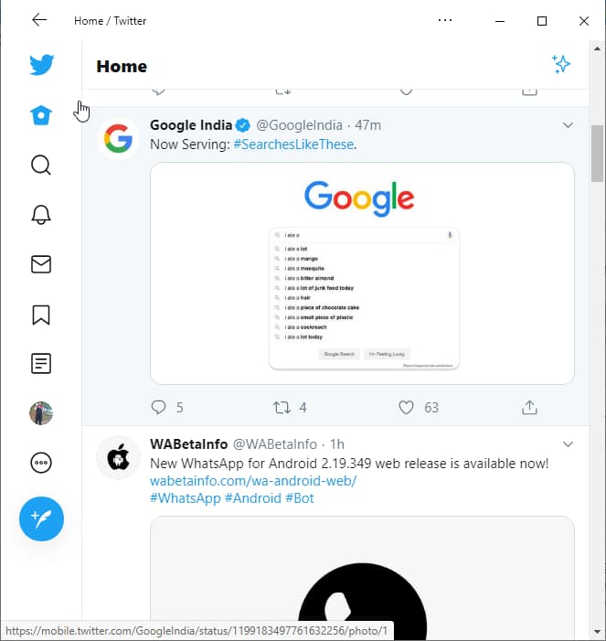Click the vertical scrollbar thumb
Image resolution: width=606 pixels, height=641 pixels.
pos(598,154)
